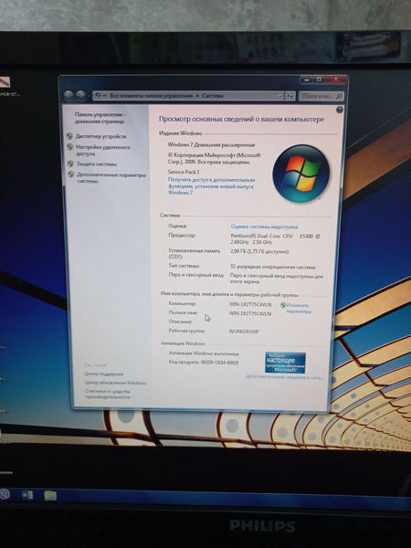The width and height of the screenshot is (411, 548).
Task: Open File Explorer from the taskbar
Action: tap(50, 496)
